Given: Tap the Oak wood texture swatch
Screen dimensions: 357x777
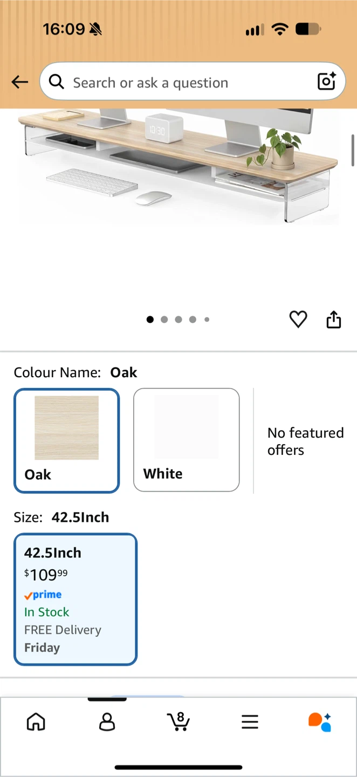Looking at the screenshot, I should pyautogui.click(x=67, y=428).
